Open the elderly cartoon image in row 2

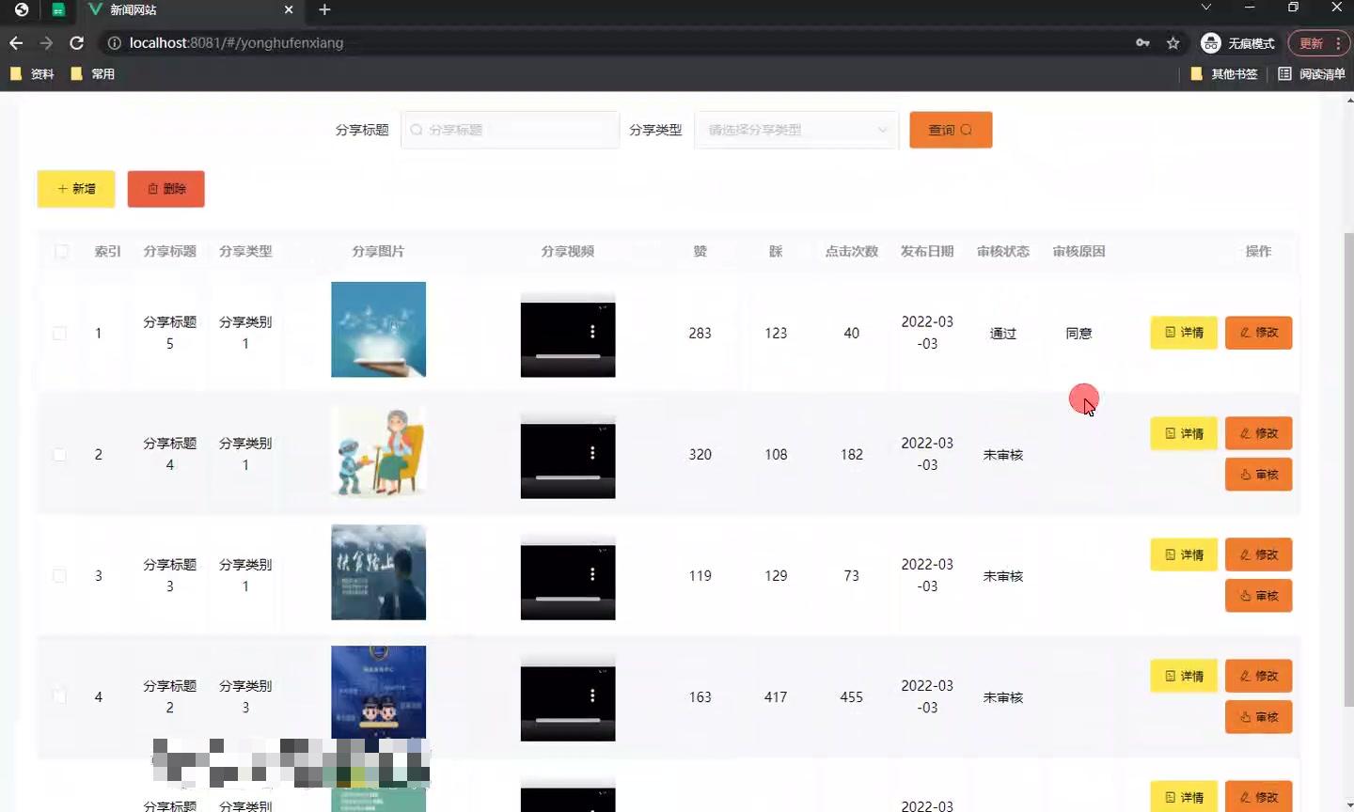click(x=378, y=451)
